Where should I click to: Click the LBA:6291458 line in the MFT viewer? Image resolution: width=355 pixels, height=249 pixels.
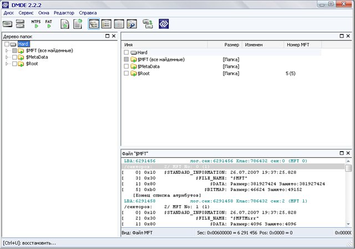tap(216, 201)
